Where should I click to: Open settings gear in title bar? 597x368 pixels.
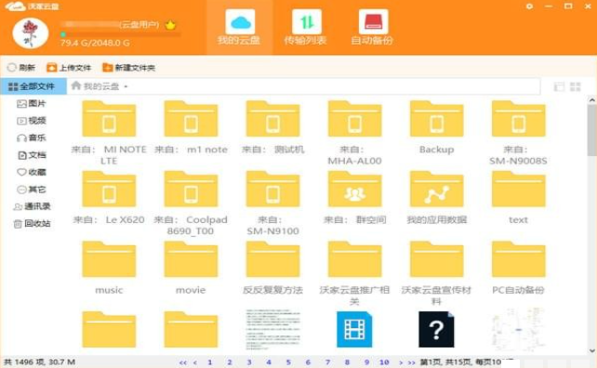[x=529, y=7]
